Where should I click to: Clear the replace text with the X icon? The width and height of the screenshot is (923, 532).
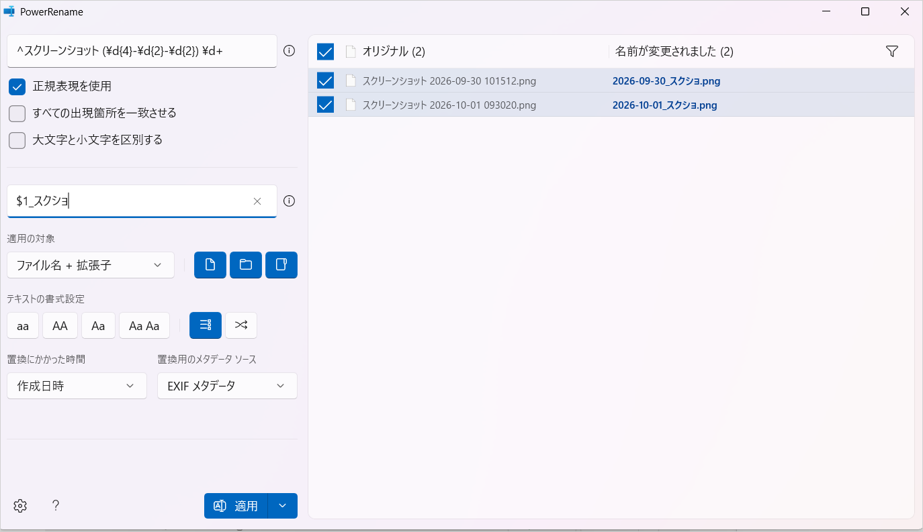click(x=257, y=201)
